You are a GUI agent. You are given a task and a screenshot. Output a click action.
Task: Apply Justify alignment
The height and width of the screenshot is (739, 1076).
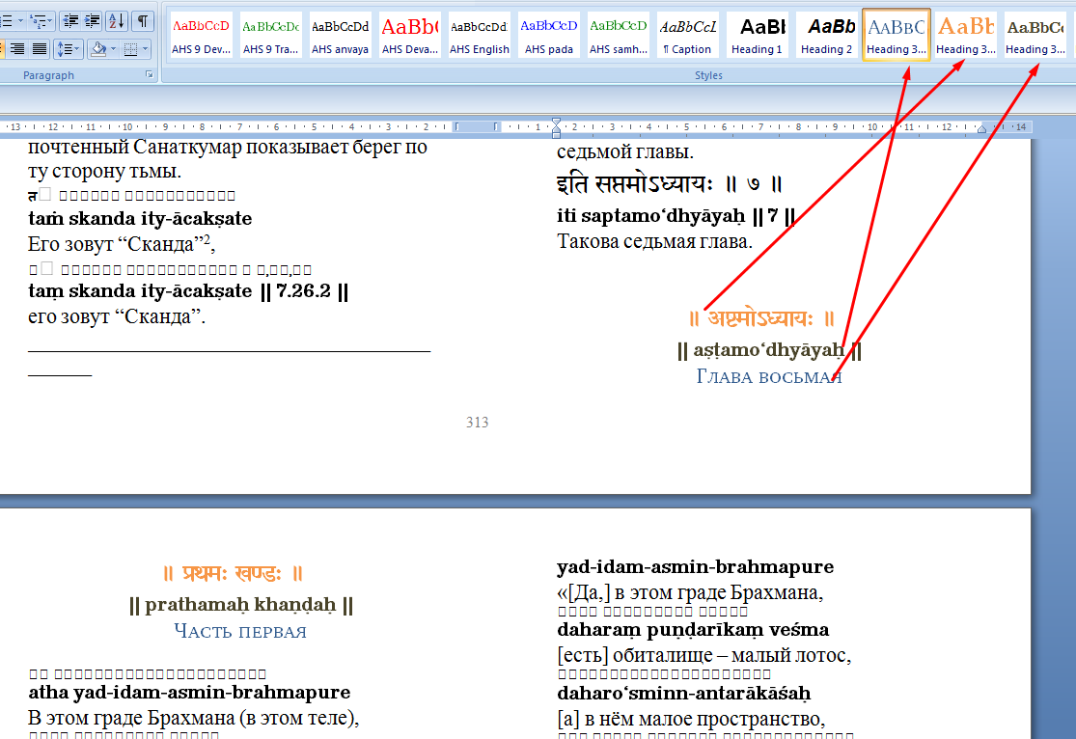coord(40,48)
